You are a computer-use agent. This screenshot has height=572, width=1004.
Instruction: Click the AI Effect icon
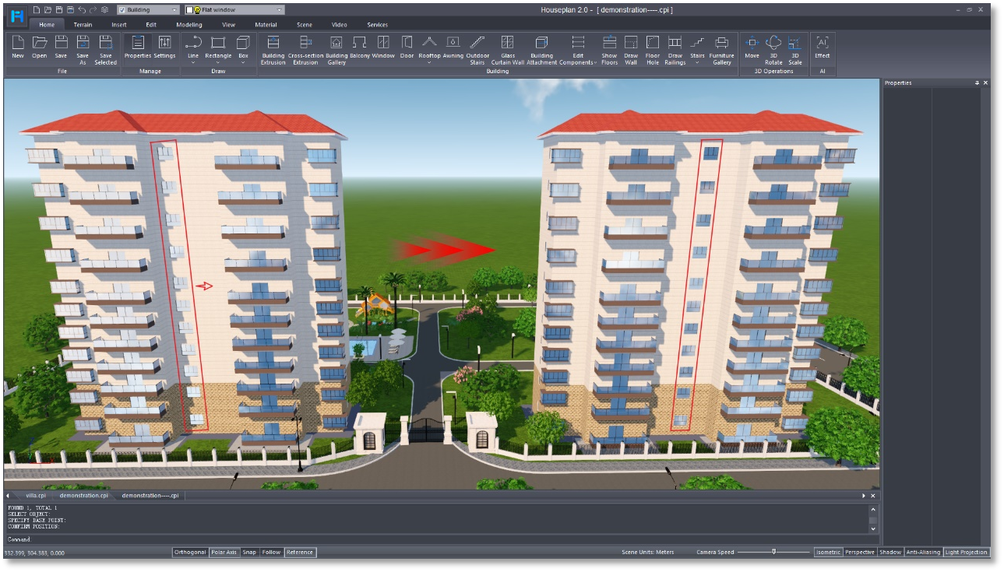pos(823,47)
